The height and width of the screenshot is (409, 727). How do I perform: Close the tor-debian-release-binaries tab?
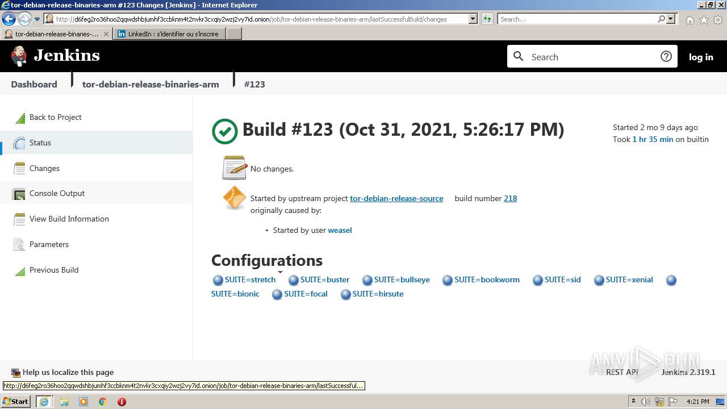106,34
